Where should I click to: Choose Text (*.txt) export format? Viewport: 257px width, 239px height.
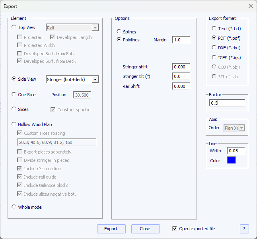214,29
